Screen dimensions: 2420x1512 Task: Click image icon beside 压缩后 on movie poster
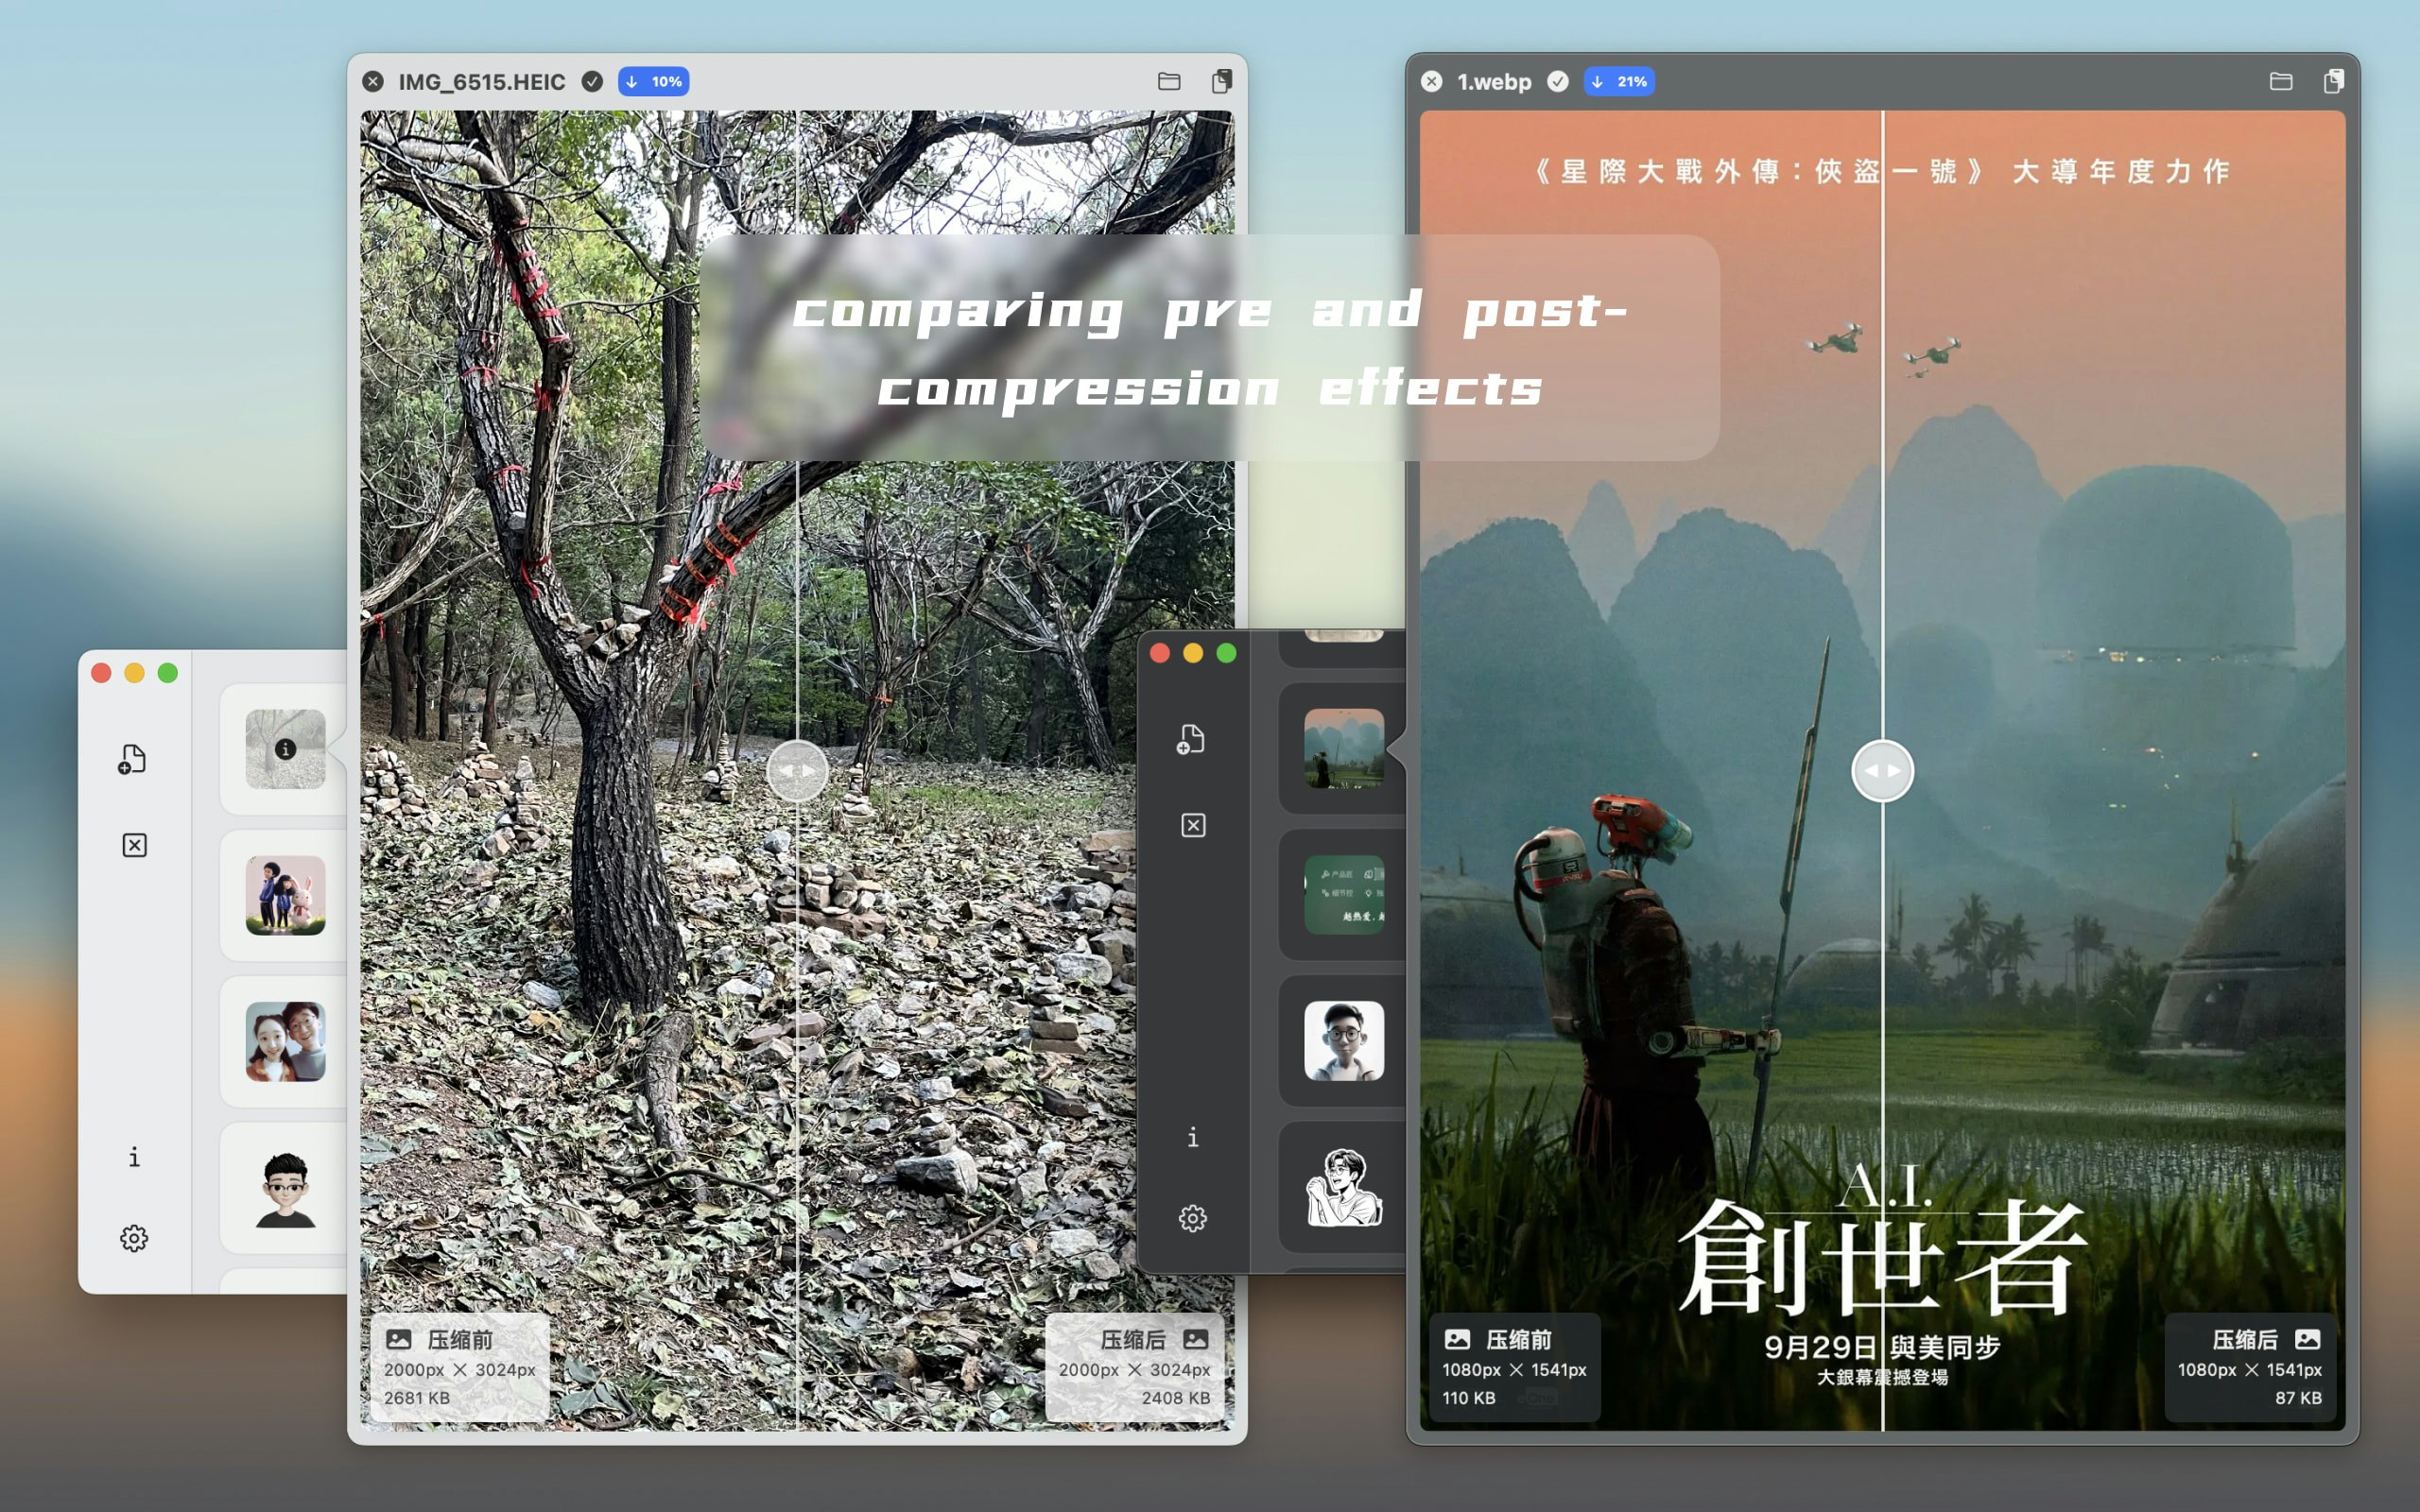[2308, 1339]
